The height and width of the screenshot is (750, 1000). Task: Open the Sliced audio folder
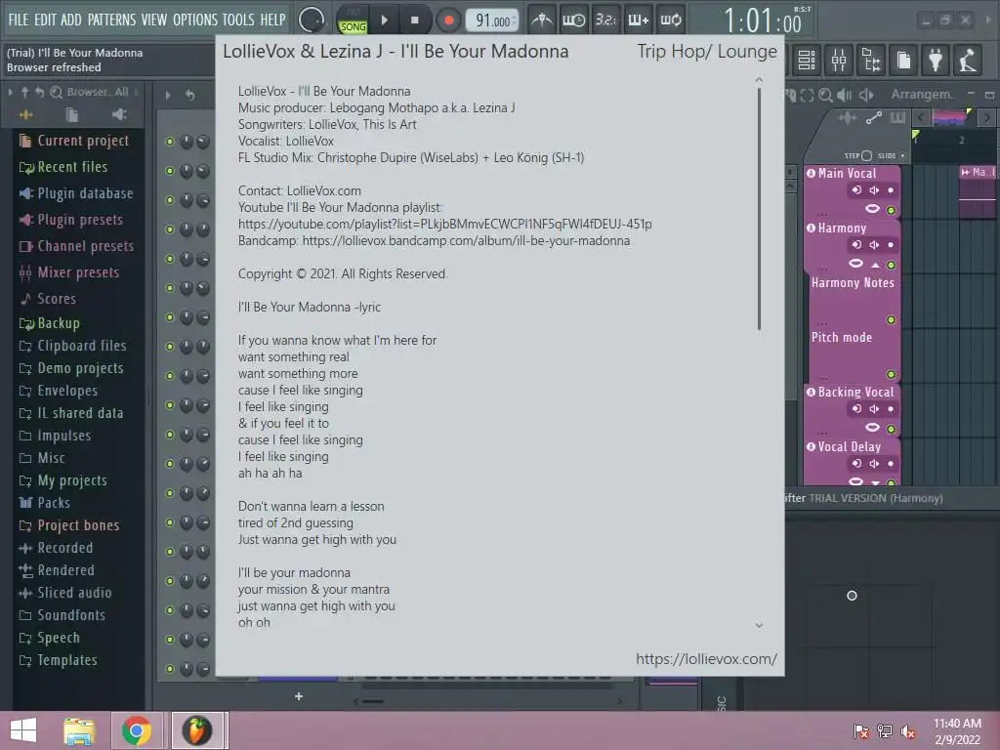point(65,593)
